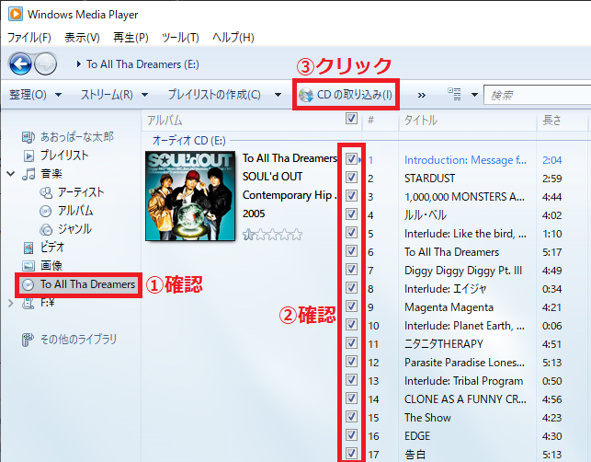This screenshot has height=462, width=591.
Task: Click the オーディオ CD (E:) group header
Action: (x=188, y=141)
